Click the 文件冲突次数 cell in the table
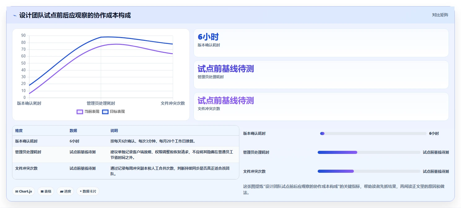Viewport: 461px width, 208px height. point(26,168)
